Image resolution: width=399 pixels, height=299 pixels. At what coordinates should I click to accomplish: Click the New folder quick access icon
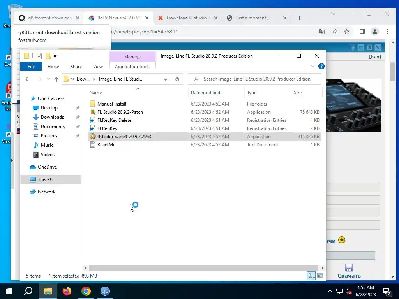[48, 56]
